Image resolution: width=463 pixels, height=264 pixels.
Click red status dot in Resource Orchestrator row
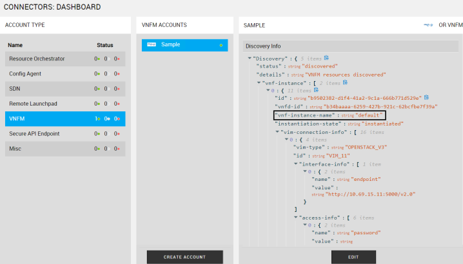pos(119,59)
